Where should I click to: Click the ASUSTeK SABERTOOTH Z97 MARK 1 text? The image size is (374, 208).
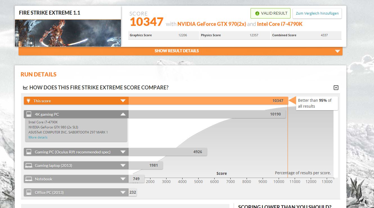pos(68,132)
